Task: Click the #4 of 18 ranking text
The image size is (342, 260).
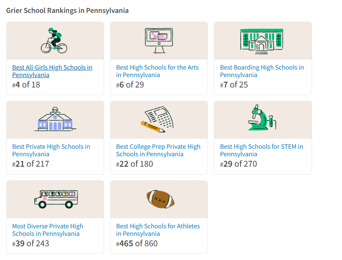Action: coord(26,85)
